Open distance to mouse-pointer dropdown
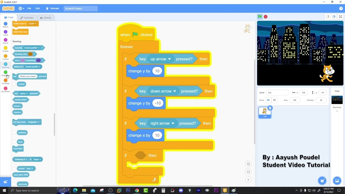The width and height of the screenshot is (345, 194). coord(33,67)
